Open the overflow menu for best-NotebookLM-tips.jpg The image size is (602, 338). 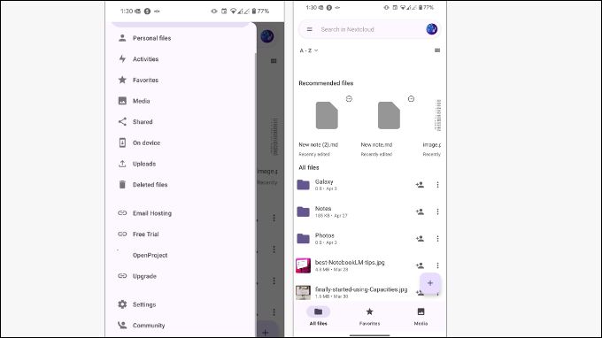coord(437,265)
